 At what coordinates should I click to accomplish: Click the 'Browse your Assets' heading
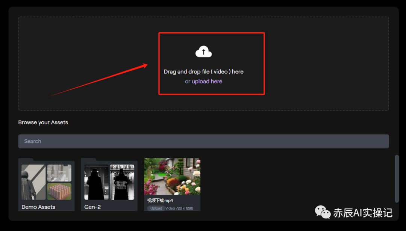pos(43,122)
